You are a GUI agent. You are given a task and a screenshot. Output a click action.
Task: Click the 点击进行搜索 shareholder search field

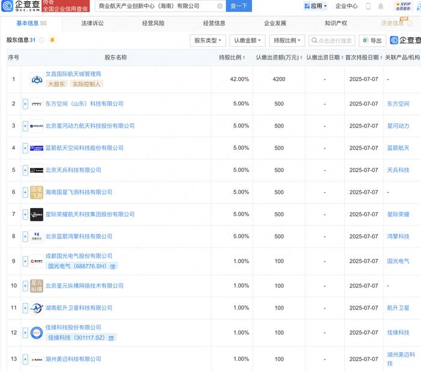tap(332, 40)
